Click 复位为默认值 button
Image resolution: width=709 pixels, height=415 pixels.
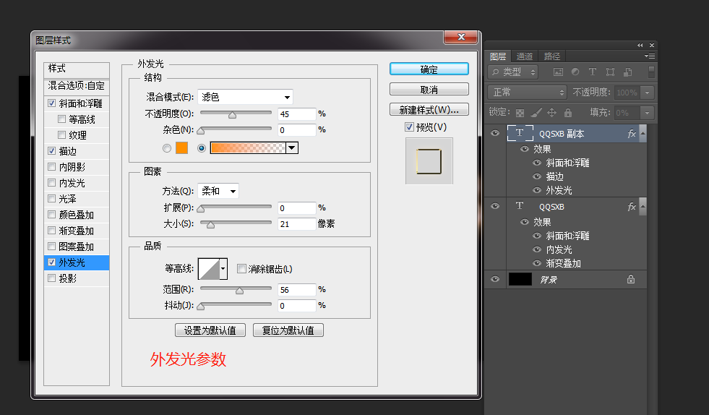(x=288, y=330)
